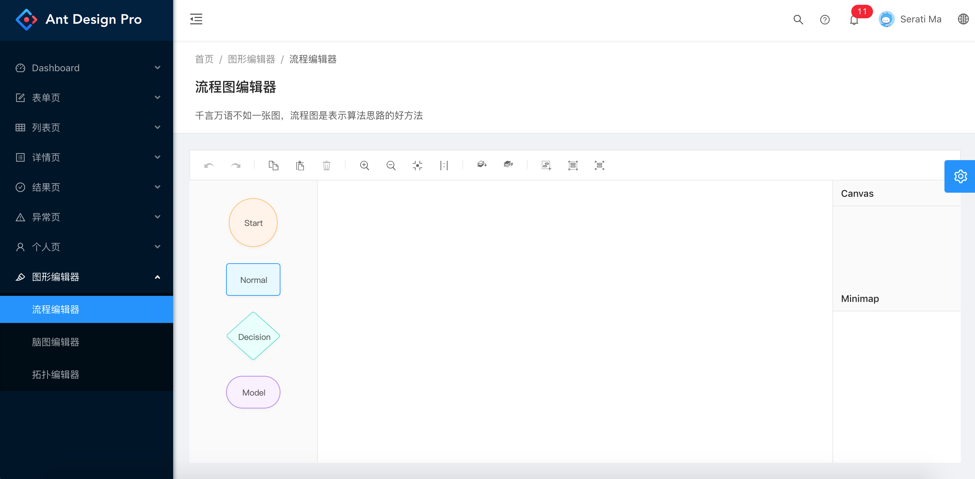Click the send-to-back layer icon

(482, 165)
